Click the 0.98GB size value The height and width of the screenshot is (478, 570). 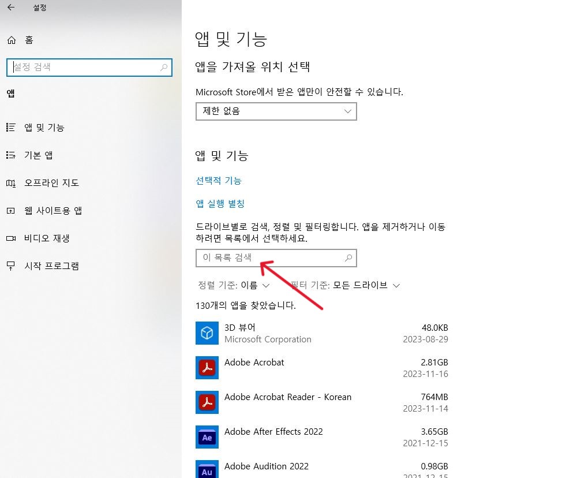click(434, 466)
